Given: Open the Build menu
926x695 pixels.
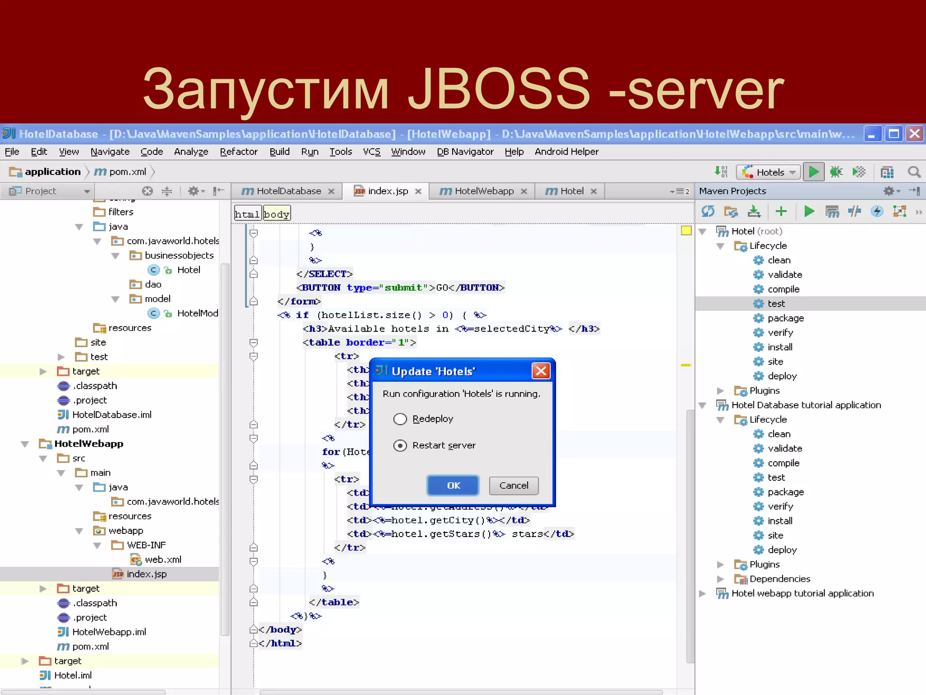Looking at the screenshot, I should pos(279,152).
